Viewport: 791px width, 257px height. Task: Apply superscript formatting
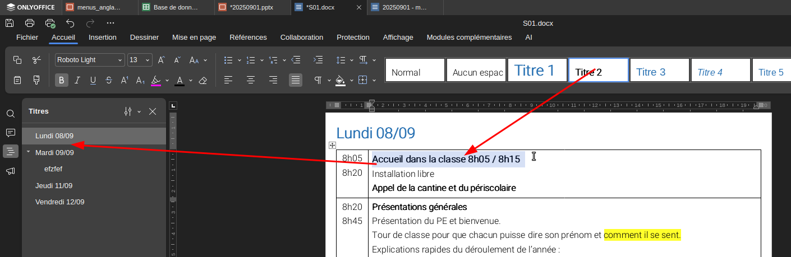click(x=125, y=80)
